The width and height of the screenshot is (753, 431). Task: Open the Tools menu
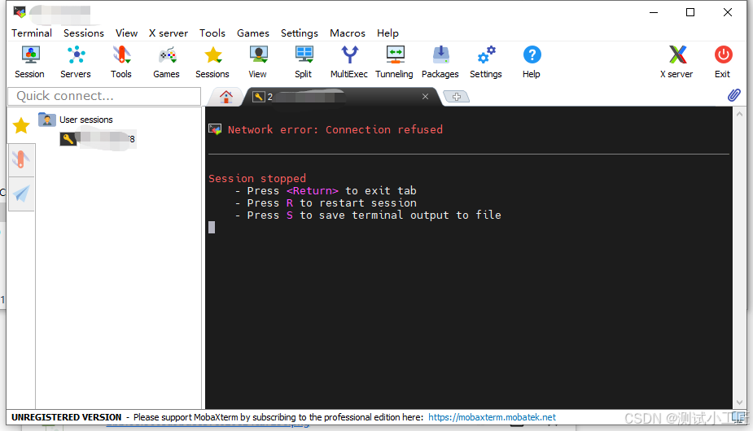click(x=212, y=33)
